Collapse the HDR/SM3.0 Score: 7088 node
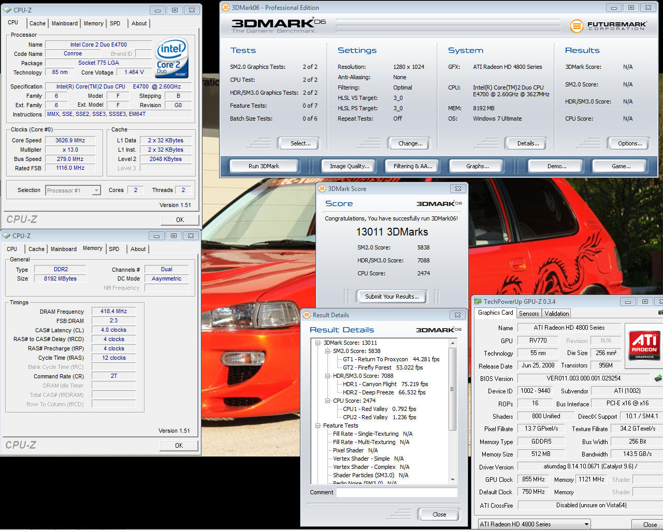 327,376
